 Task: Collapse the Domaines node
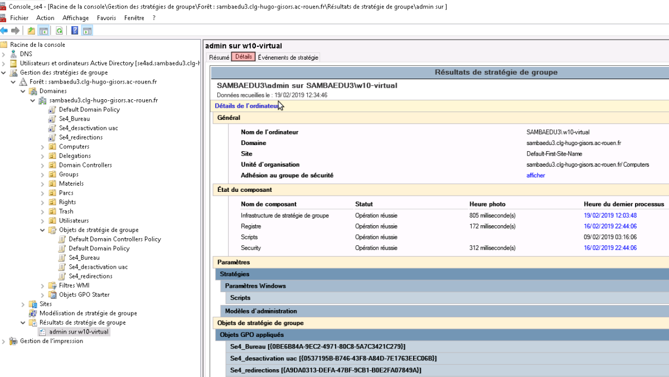coord(23,91)
